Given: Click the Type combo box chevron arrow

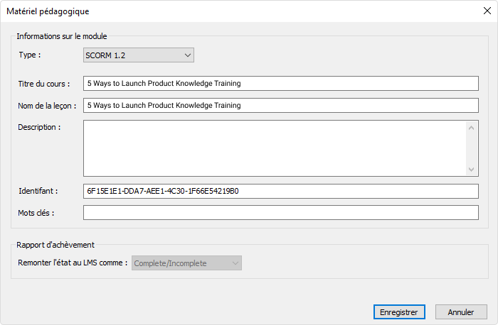Looking at the screenshot, I should pyautogui.click(x=188, y=55).
